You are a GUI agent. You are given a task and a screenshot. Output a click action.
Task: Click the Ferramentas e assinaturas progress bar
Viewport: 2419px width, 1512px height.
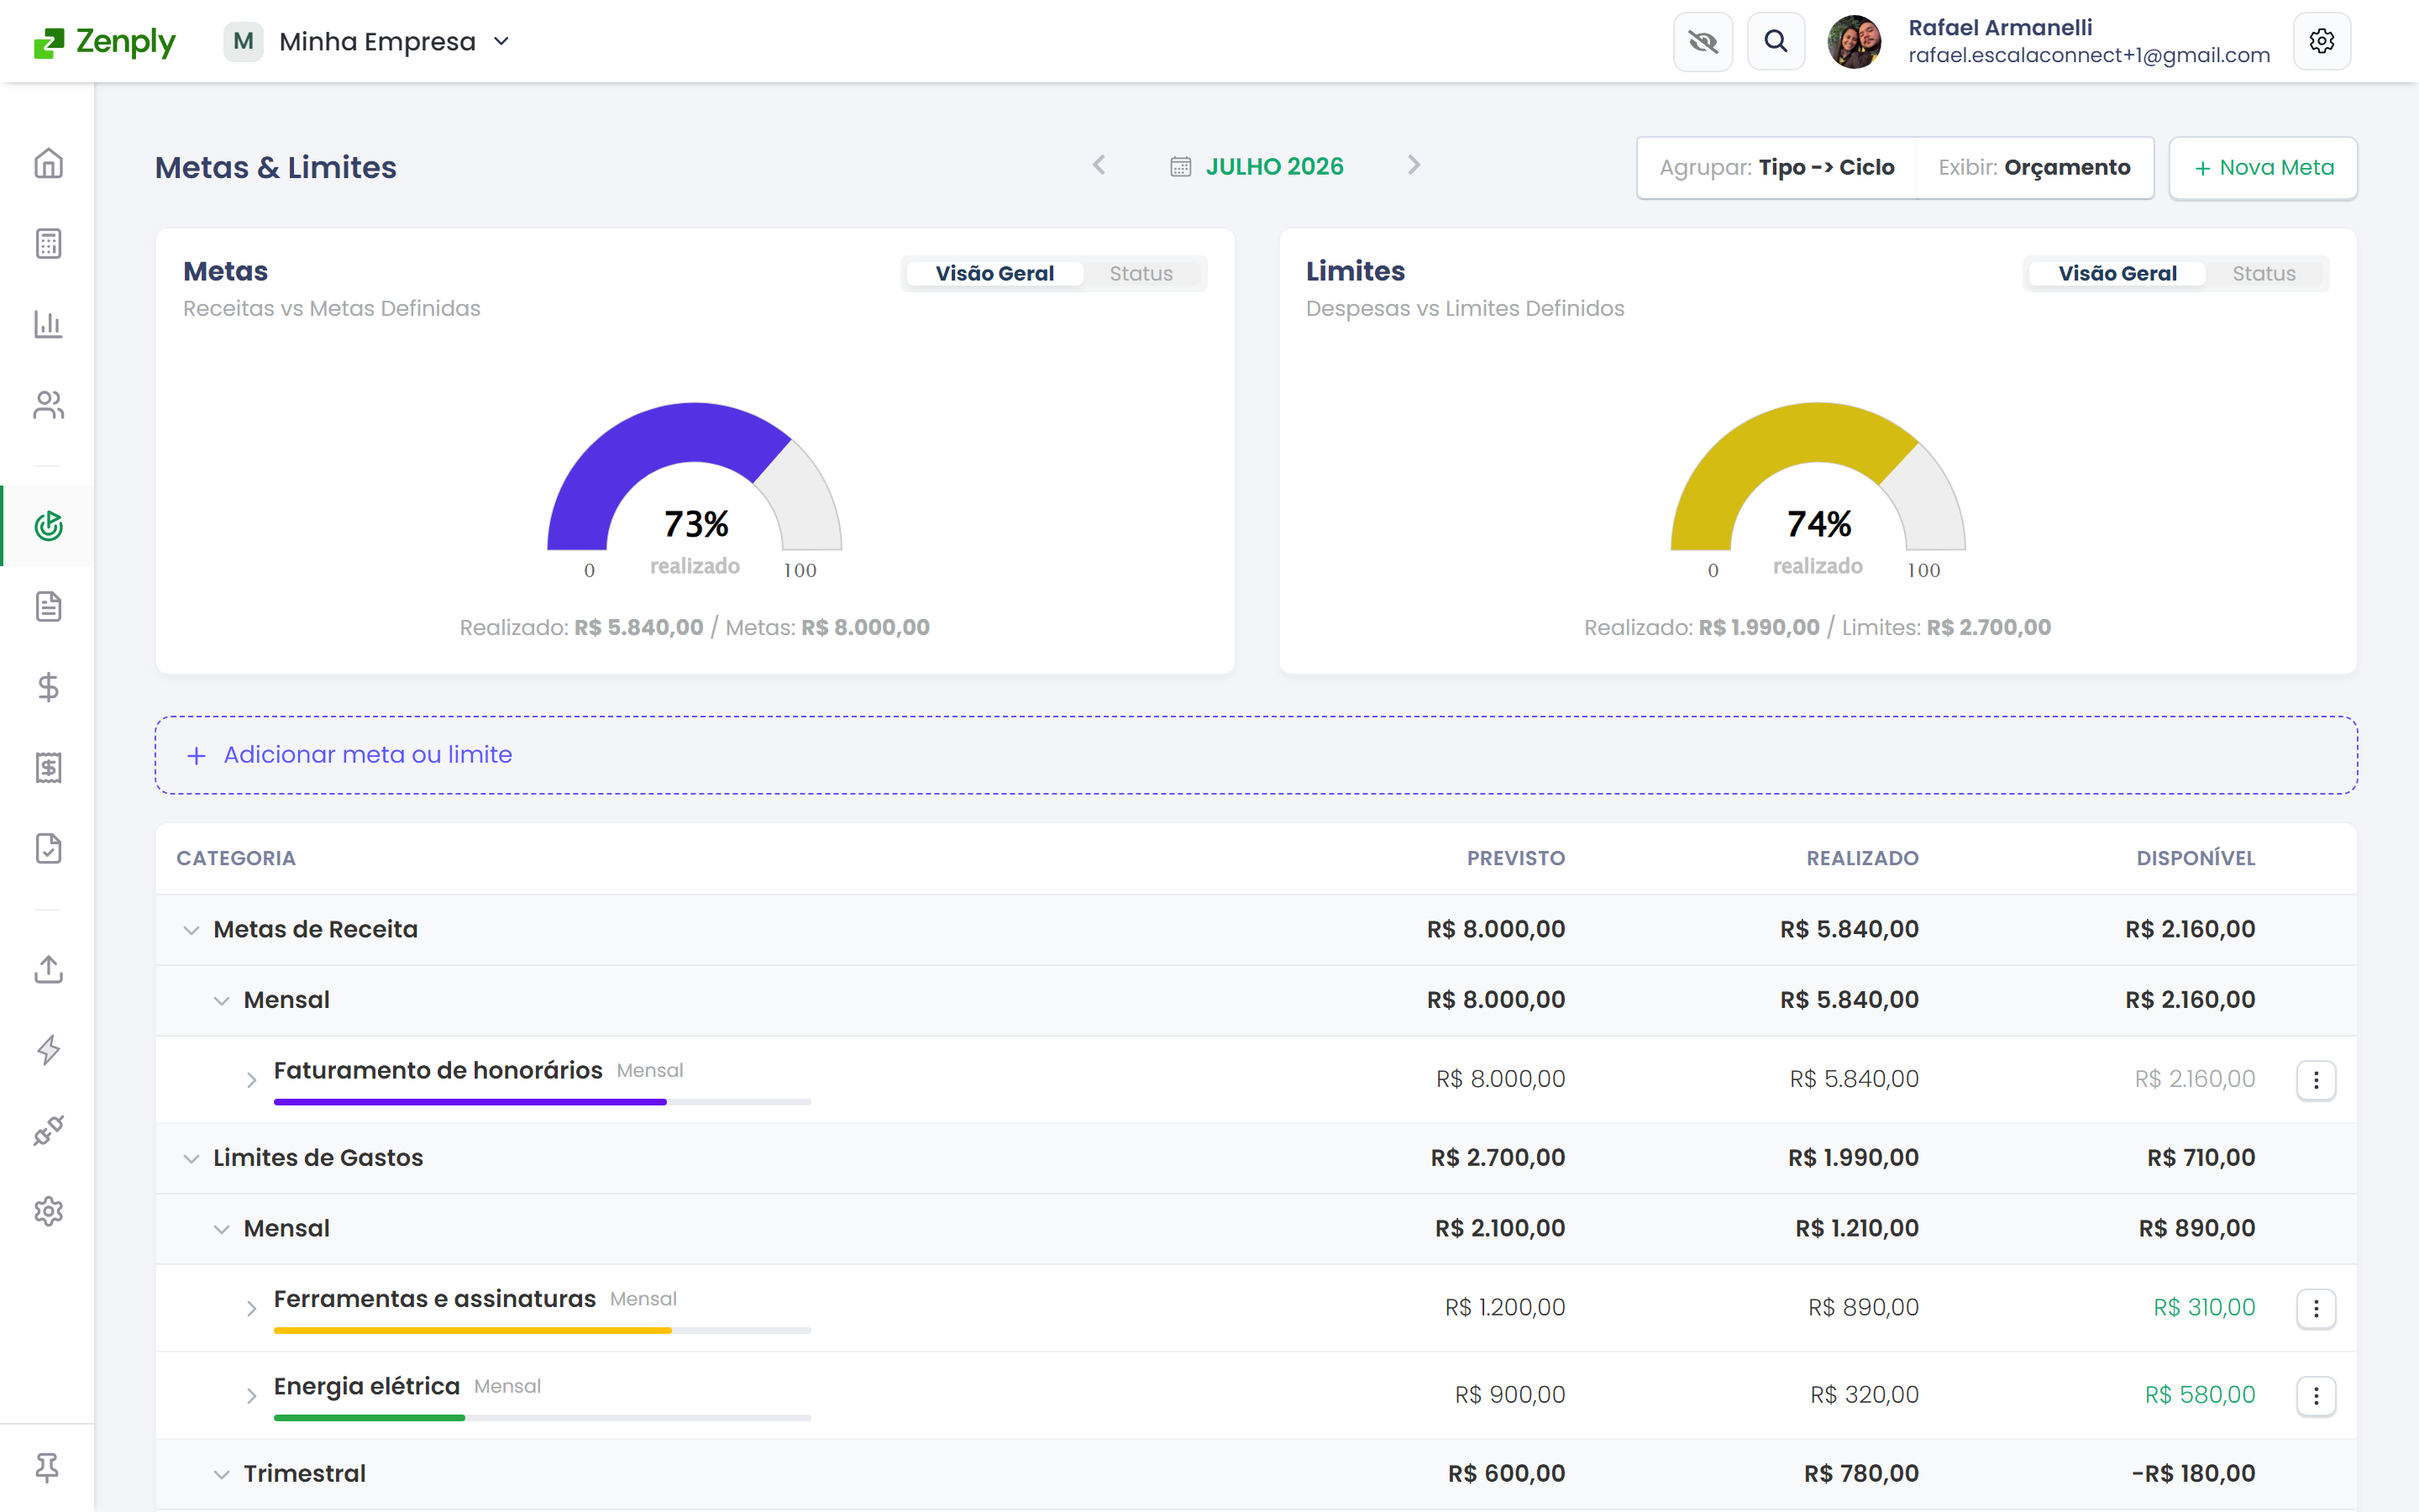[x=542, y=1330]
